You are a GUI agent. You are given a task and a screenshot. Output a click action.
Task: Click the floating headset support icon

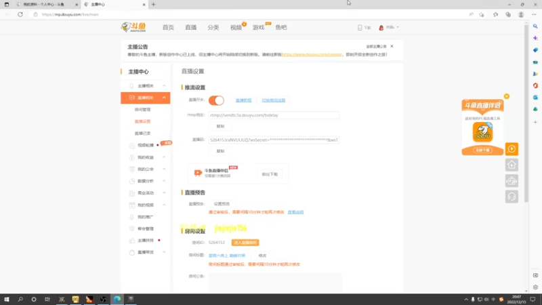pos(512,197)
